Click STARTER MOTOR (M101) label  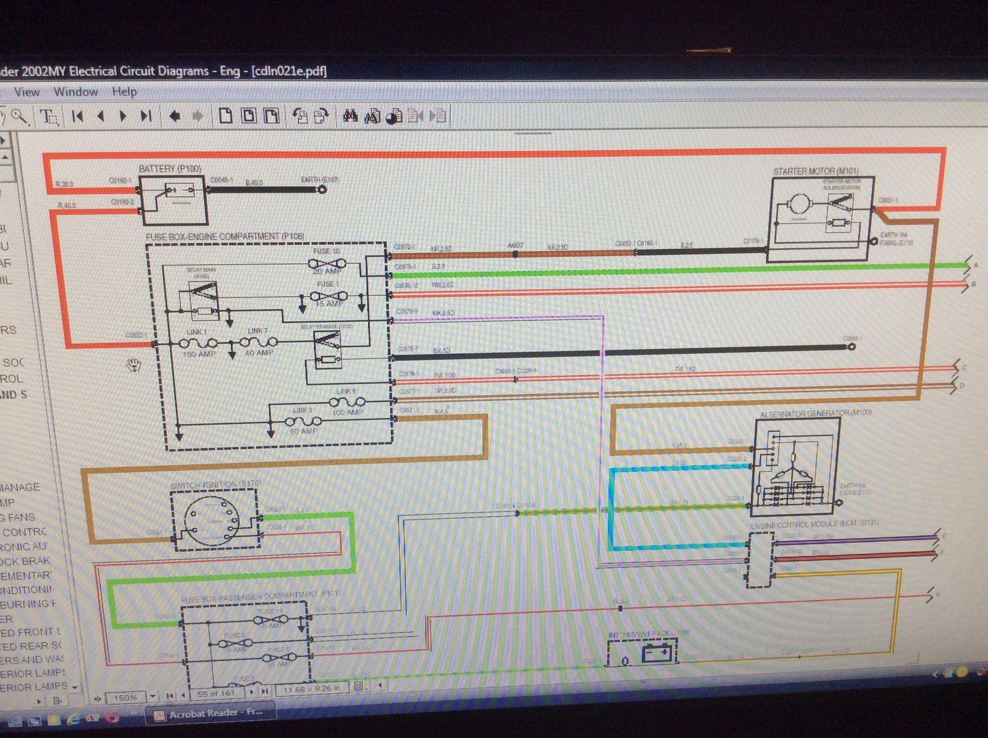815,171
